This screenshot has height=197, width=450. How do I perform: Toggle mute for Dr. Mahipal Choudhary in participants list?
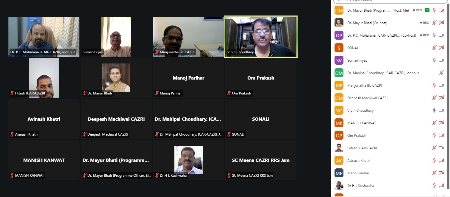(x=441, y=73)
